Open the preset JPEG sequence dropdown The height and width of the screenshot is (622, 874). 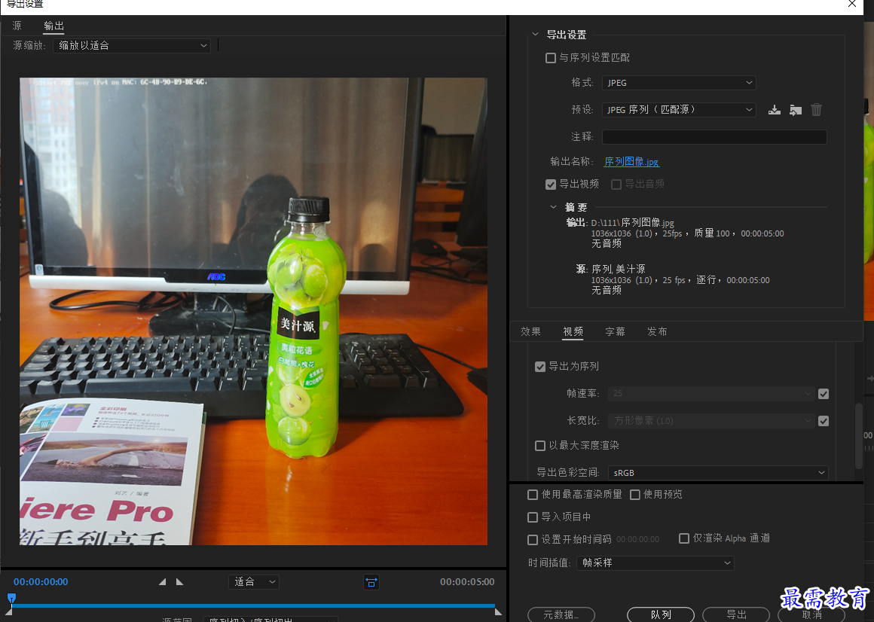[679, 110]
